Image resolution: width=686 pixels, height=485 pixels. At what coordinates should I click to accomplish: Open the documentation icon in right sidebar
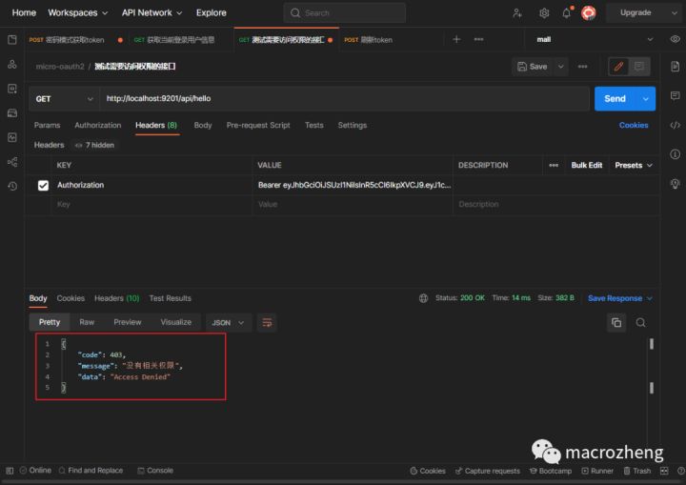[676, 67]
